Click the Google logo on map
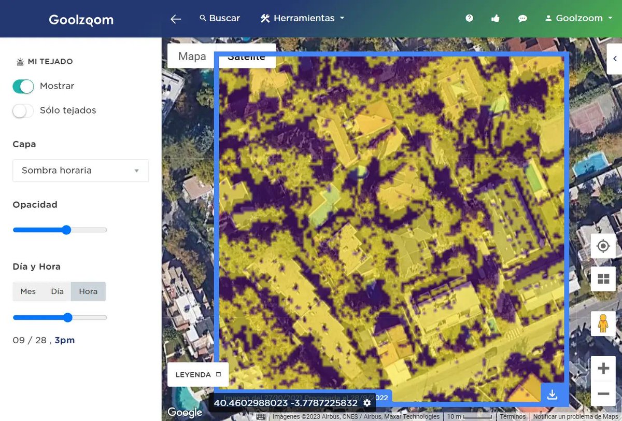Image resolution: width=622 pixels, height=421 pixels. [185, 413]
